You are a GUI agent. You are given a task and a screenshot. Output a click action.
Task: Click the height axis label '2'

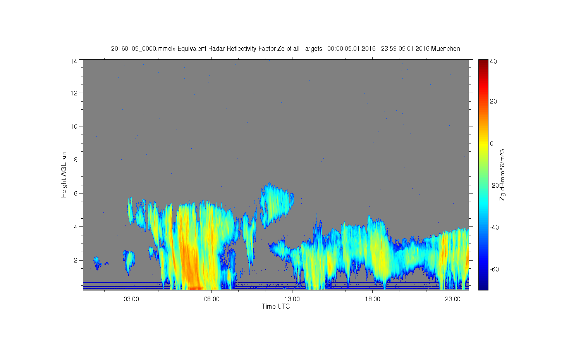pyautogui.click(x=76, y=260)
